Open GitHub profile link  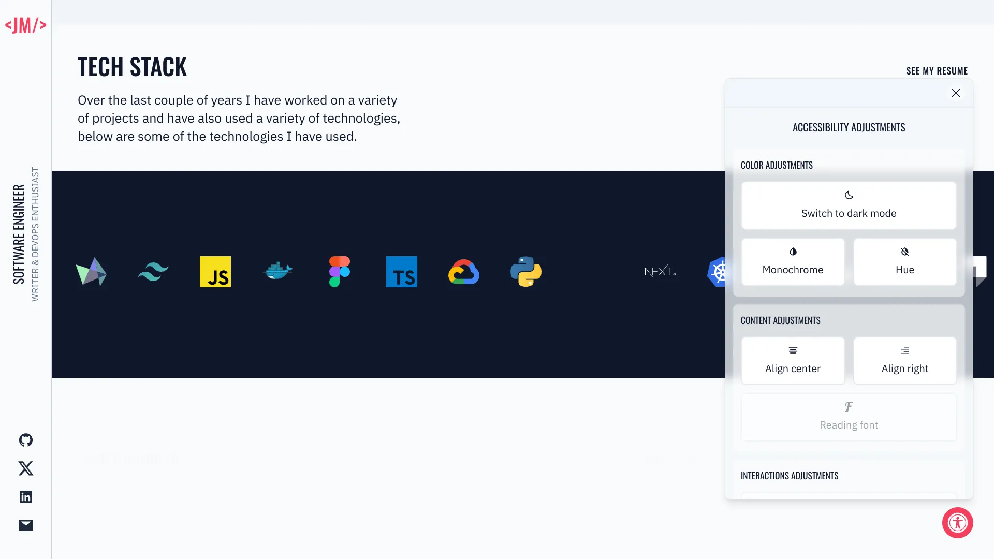click(26, 439)
